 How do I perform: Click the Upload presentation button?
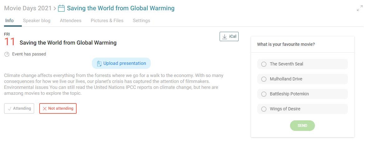(121, 63)
